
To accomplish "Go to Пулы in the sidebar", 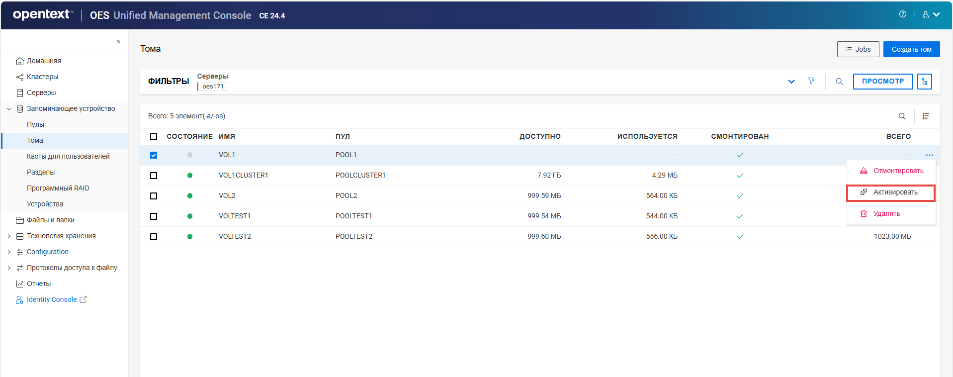I will click(35, 125).
